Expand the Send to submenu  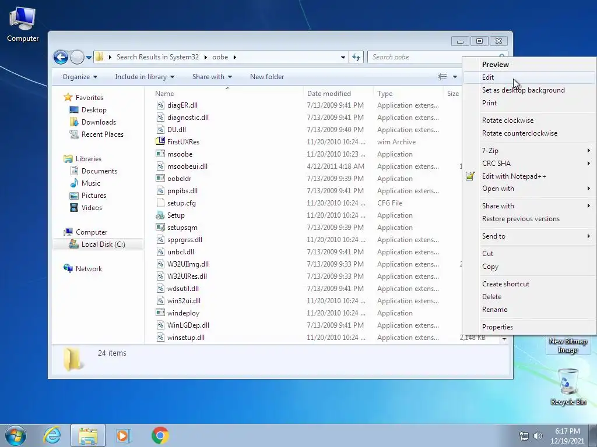coord(529,236)
